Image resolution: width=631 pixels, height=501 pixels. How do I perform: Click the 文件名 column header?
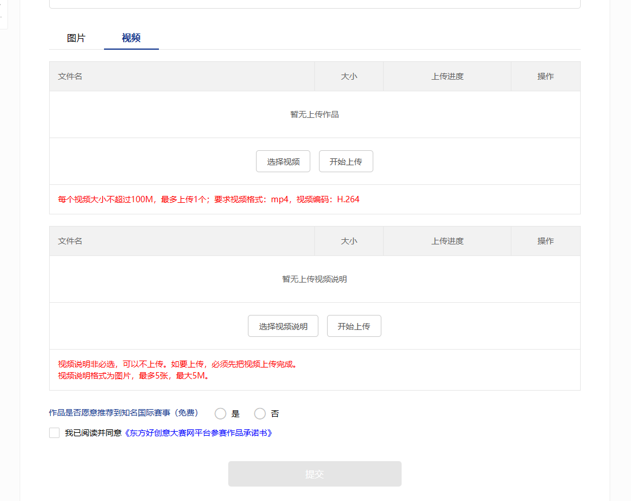click(x=70, y=76)
